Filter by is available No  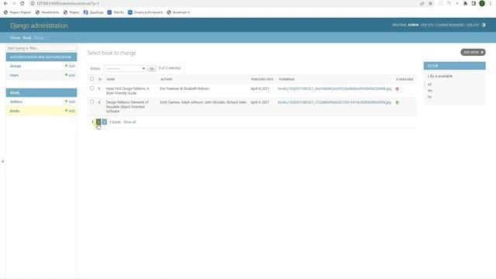(x=429, y=97)
